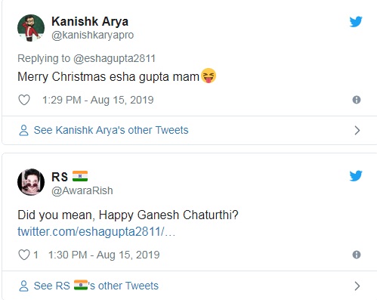Expand chevron beside Kanishk Arya's other Tweets
The width and height of the screenshot is (377, 300).
coord(357,131)
